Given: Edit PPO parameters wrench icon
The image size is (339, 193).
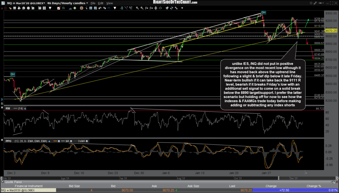Looking at the screenshot, I should point(49,141).
